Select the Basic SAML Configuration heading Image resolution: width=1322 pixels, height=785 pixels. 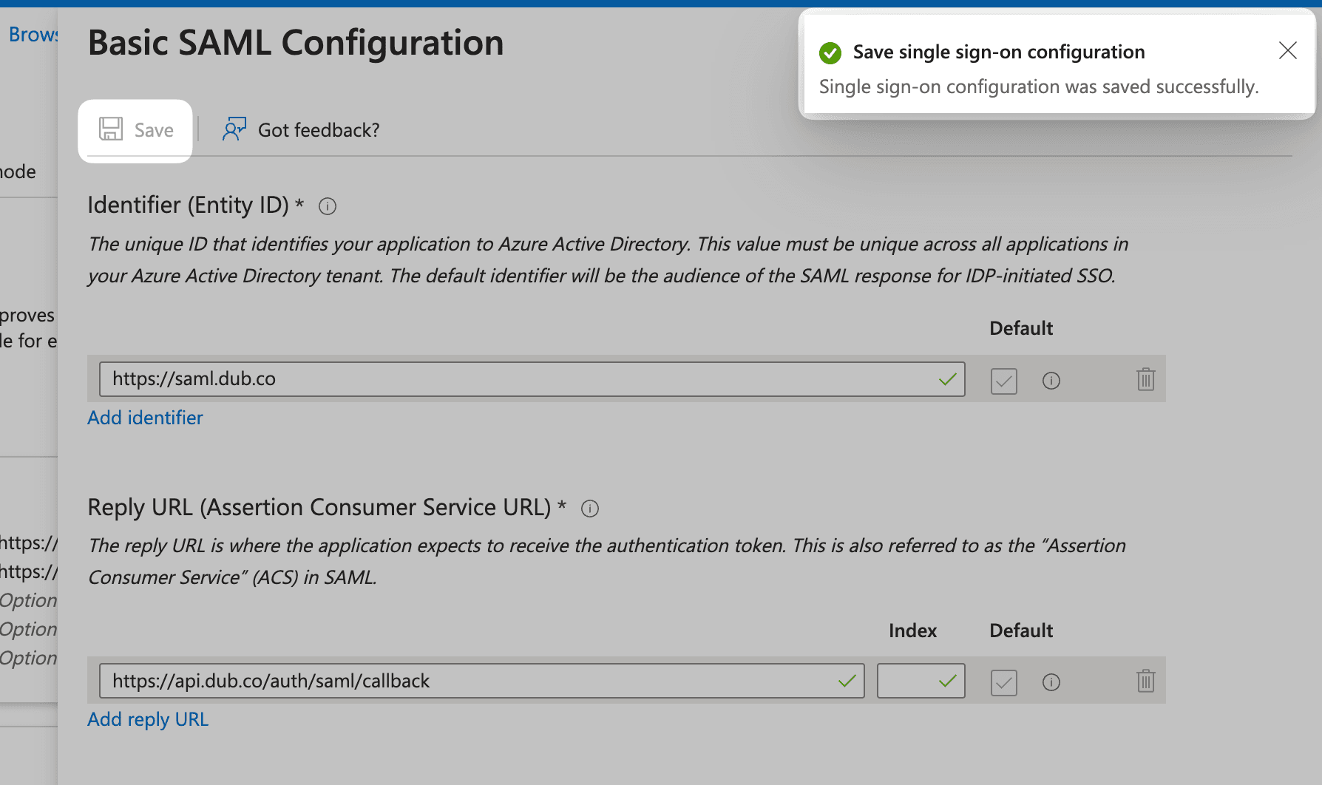(x=295, y=43)
